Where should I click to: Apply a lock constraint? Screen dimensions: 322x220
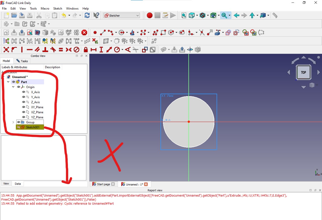pyautogui.click(x=86, y=50)
